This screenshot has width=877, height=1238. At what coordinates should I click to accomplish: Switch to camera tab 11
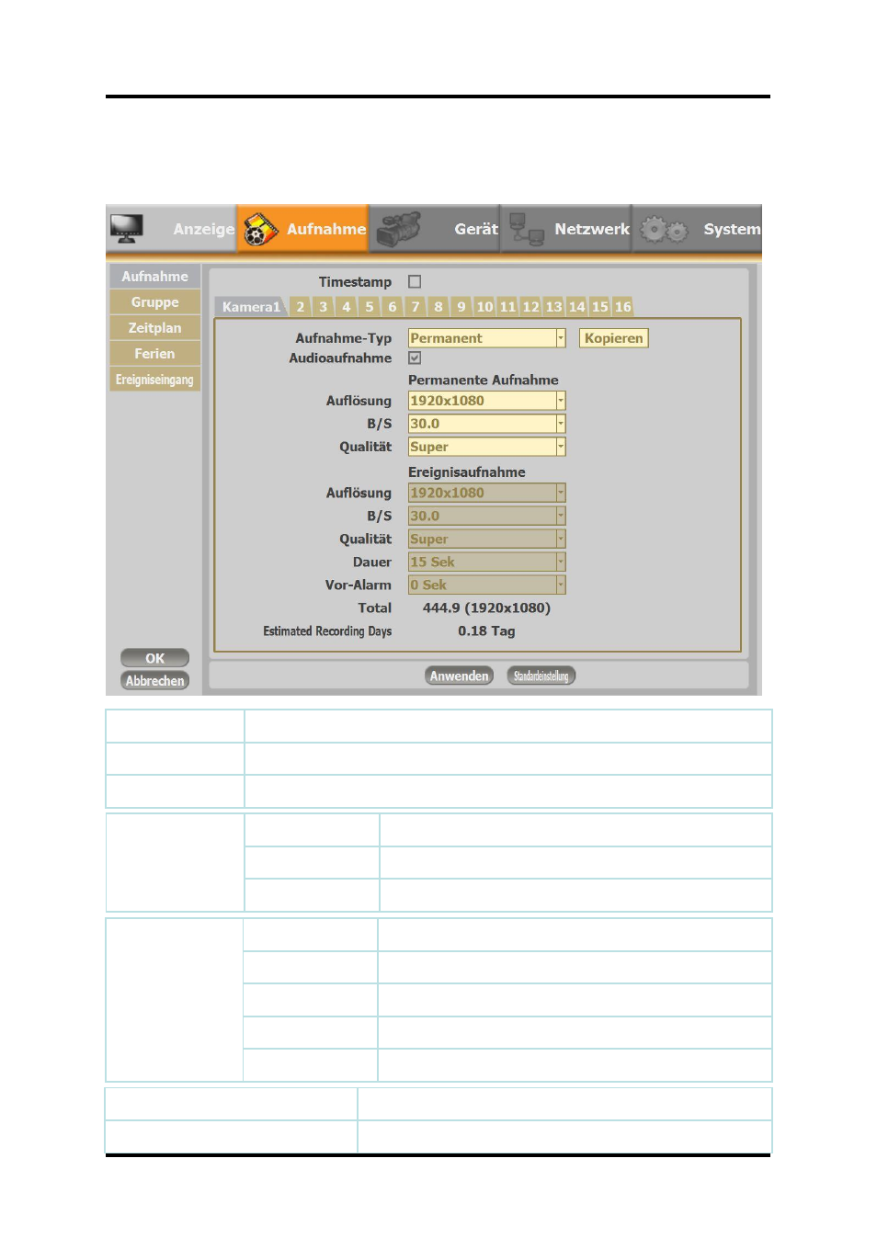[x=507, y=307]
